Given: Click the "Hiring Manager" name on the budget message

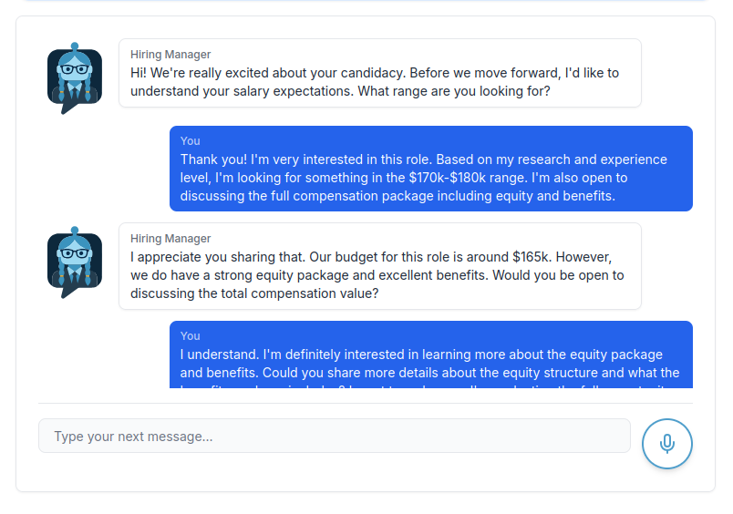Looking at the screenshot, I should [x=170, y=239].
